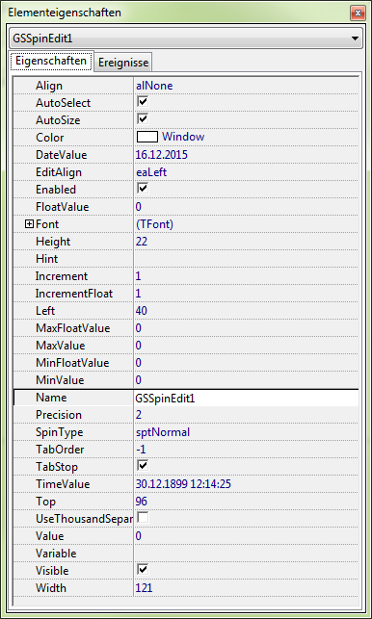Select the Color value Window
The image size is (372, 619).
pos(183,137)
